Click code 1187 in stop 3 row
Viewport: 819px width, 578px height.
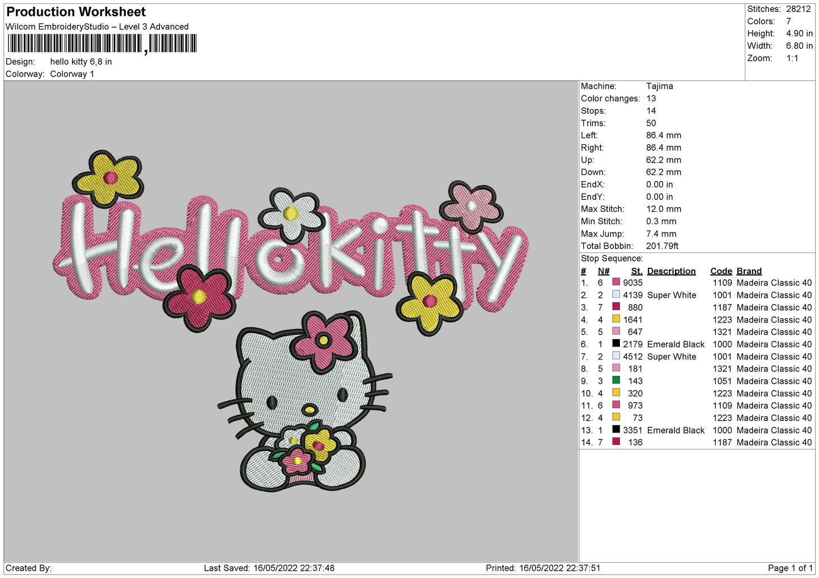[723, 307]
